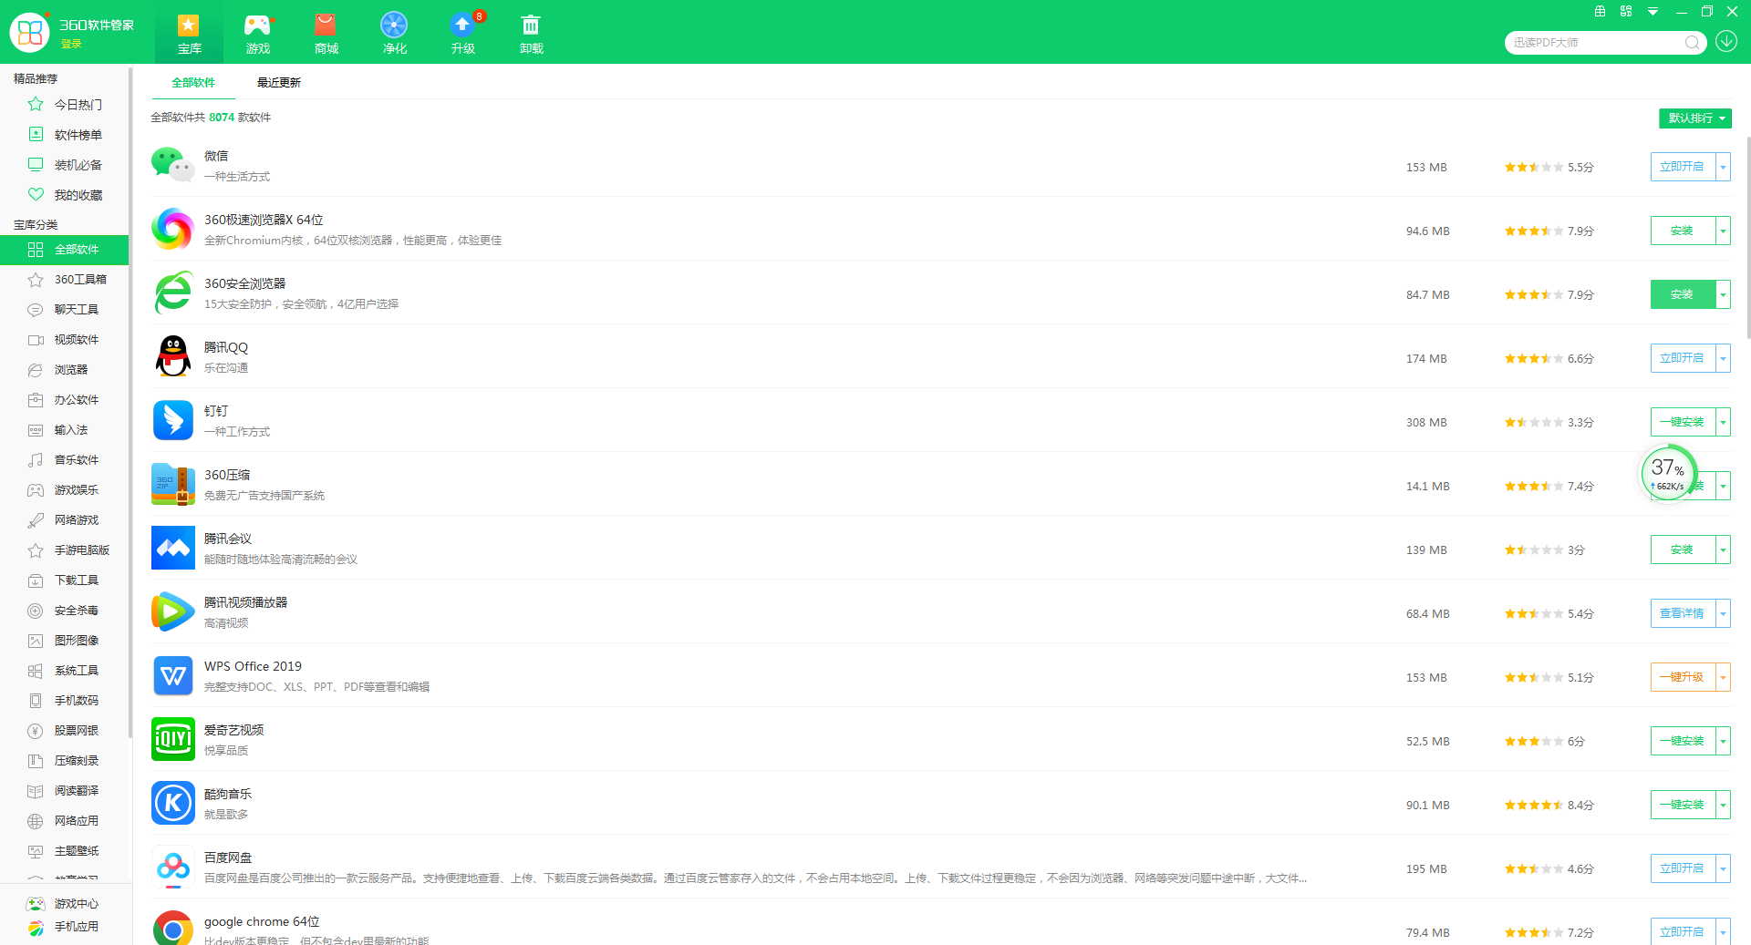The height and width of the screenshot is (945, 1751).
Task: Select 安全杀毒 category
Action: (64, 611)
